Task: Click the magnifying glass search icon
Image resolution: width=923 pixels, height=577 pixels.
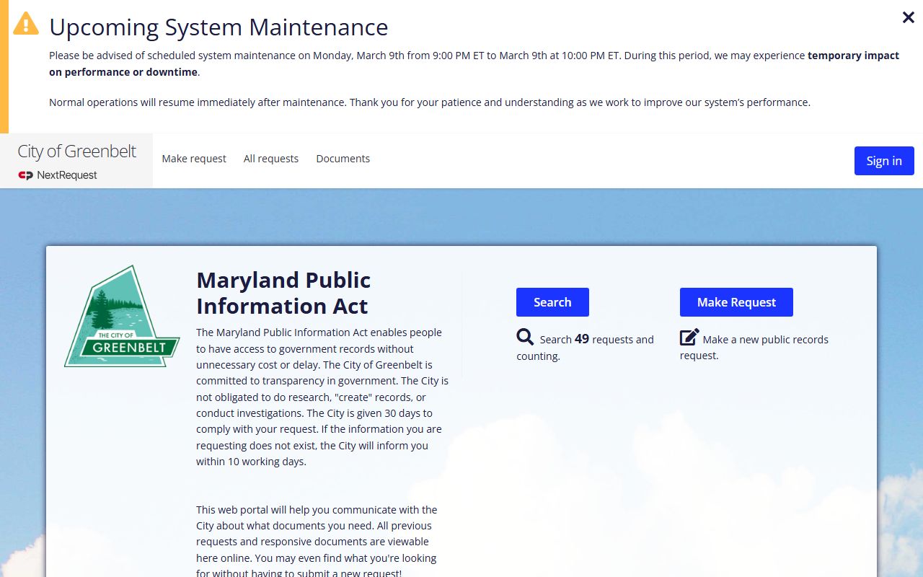Action: (x=525, y=338)
